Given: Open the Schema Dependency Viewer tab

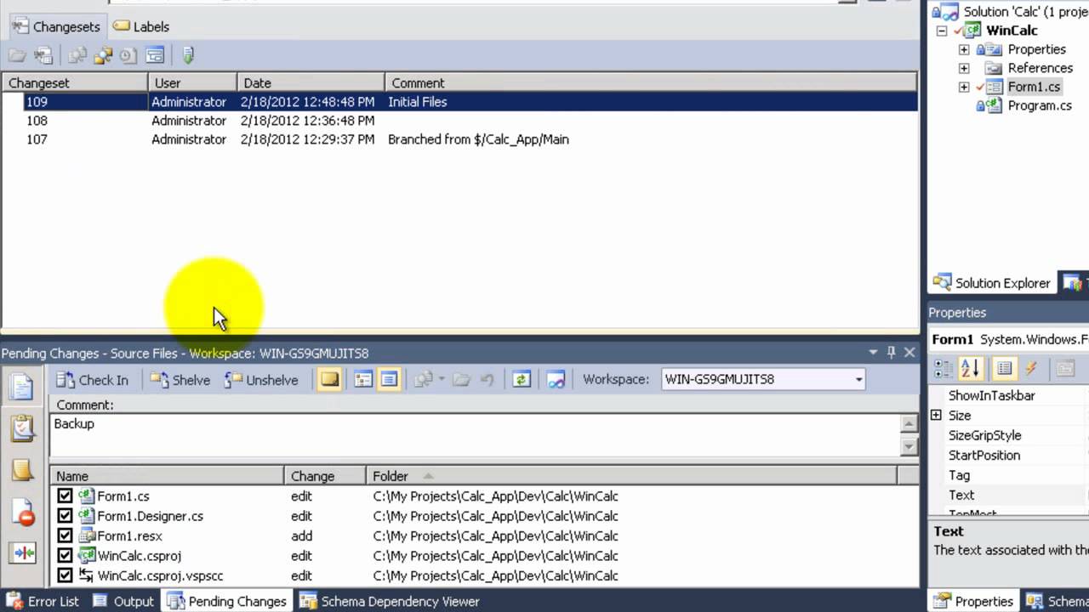Looking at the screenshot, I should [390, 601].
